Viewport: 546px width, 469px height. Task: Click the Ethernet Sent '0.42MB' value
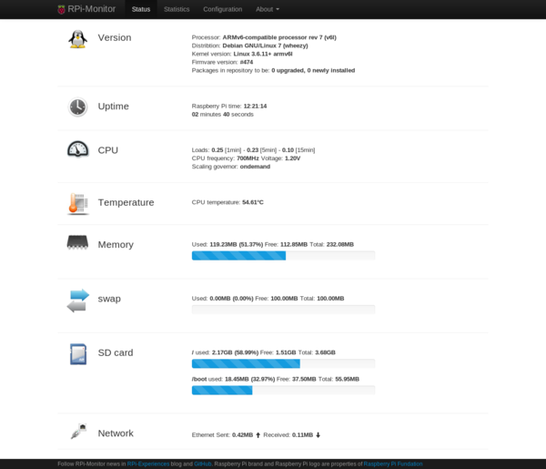[x=242, y=435]
